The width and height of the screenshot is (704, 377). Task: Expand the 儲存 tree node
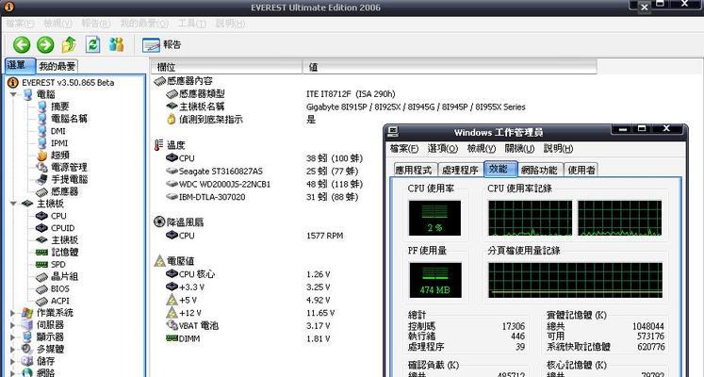pos(12,361)
